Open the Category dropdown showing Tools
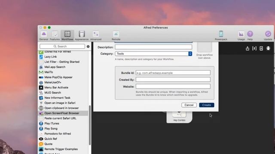Image resolution: width=275 pixels, height=154 pixels. 153,53
